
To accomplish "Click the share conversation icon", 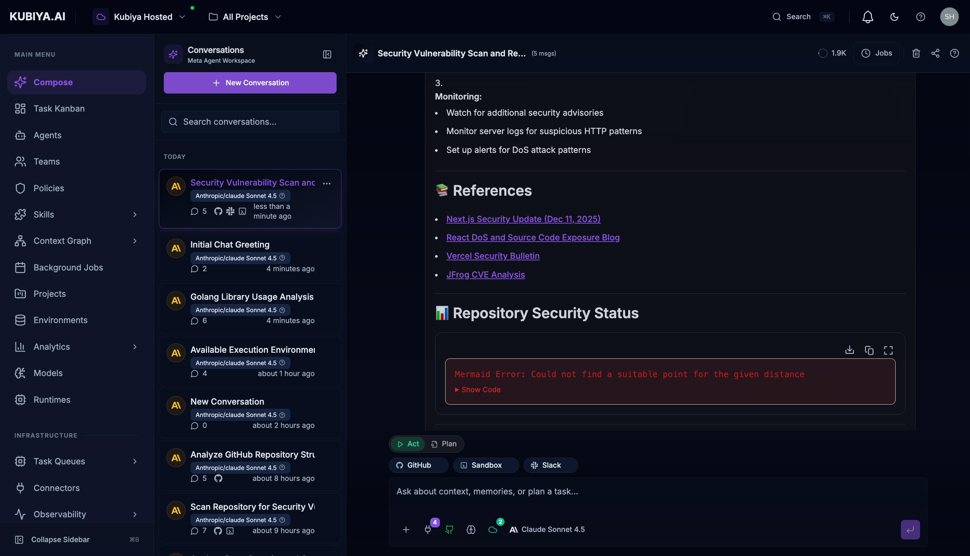I will click(935, 53).
